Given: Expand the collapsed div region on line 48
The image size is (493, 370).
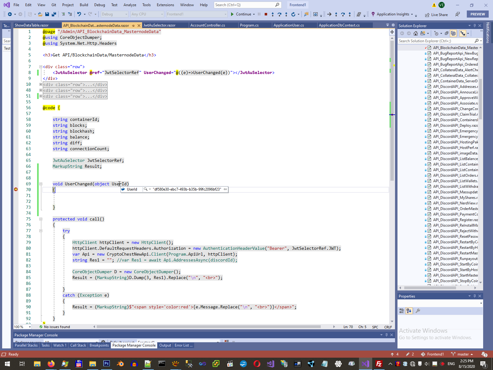Looking at the screenshot, I should [41, 90].
